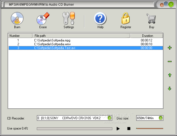Move track up with green up arrow
Viewport: 177px width, 136px height.
[x=170, y=75]
